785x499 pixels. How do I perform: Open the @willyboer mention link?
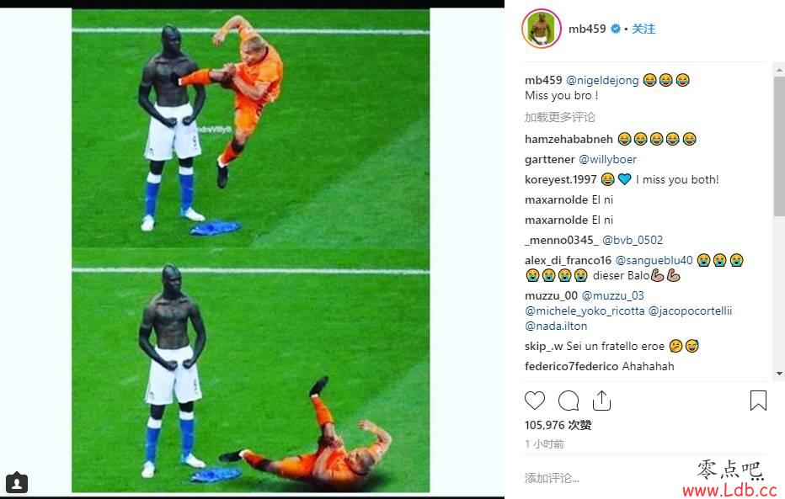click(607, 160)
